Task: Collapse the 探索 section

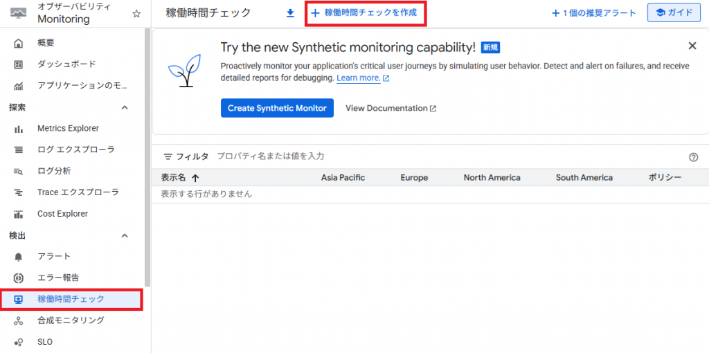Action: click(125, 107)
